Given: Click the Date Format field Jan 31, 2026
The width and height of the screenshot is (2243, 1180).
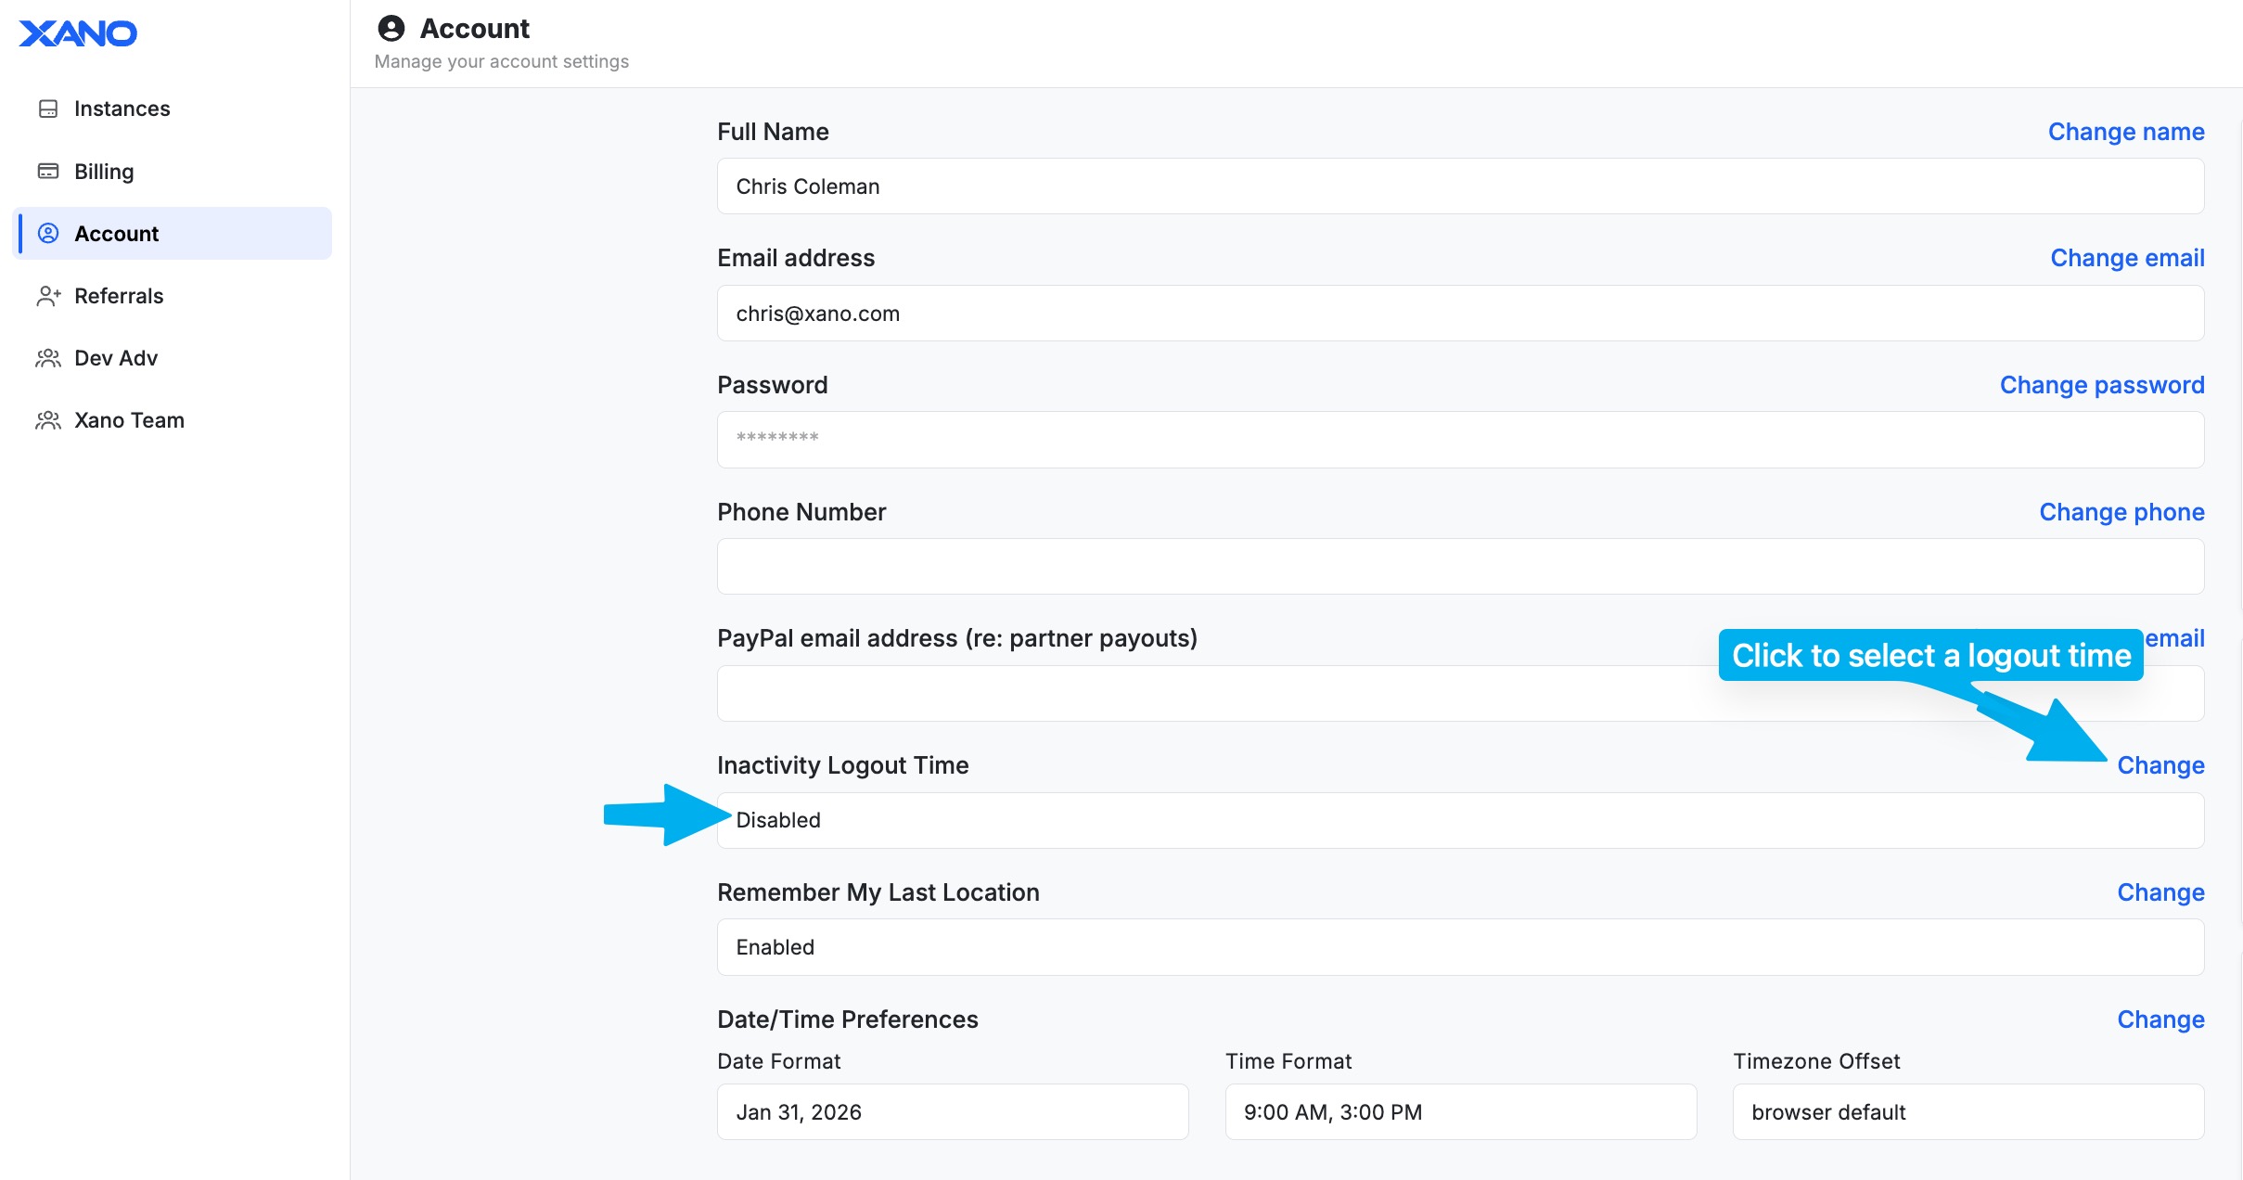Looking at the screenshot, I should [953, 1112].
